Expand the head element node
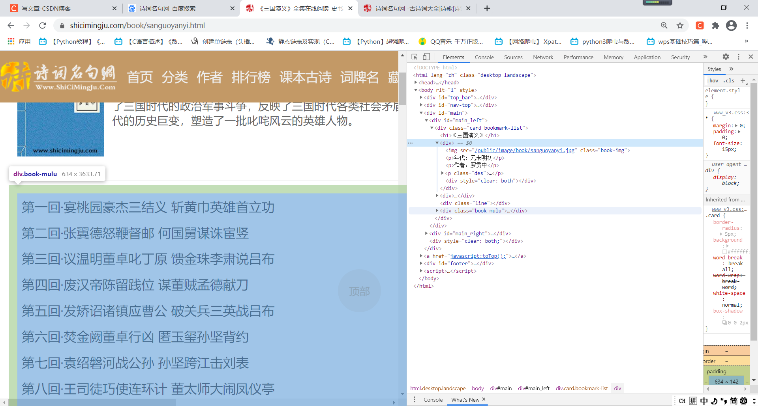The height and width of the screenshot is (406, 758). (416, 82)
